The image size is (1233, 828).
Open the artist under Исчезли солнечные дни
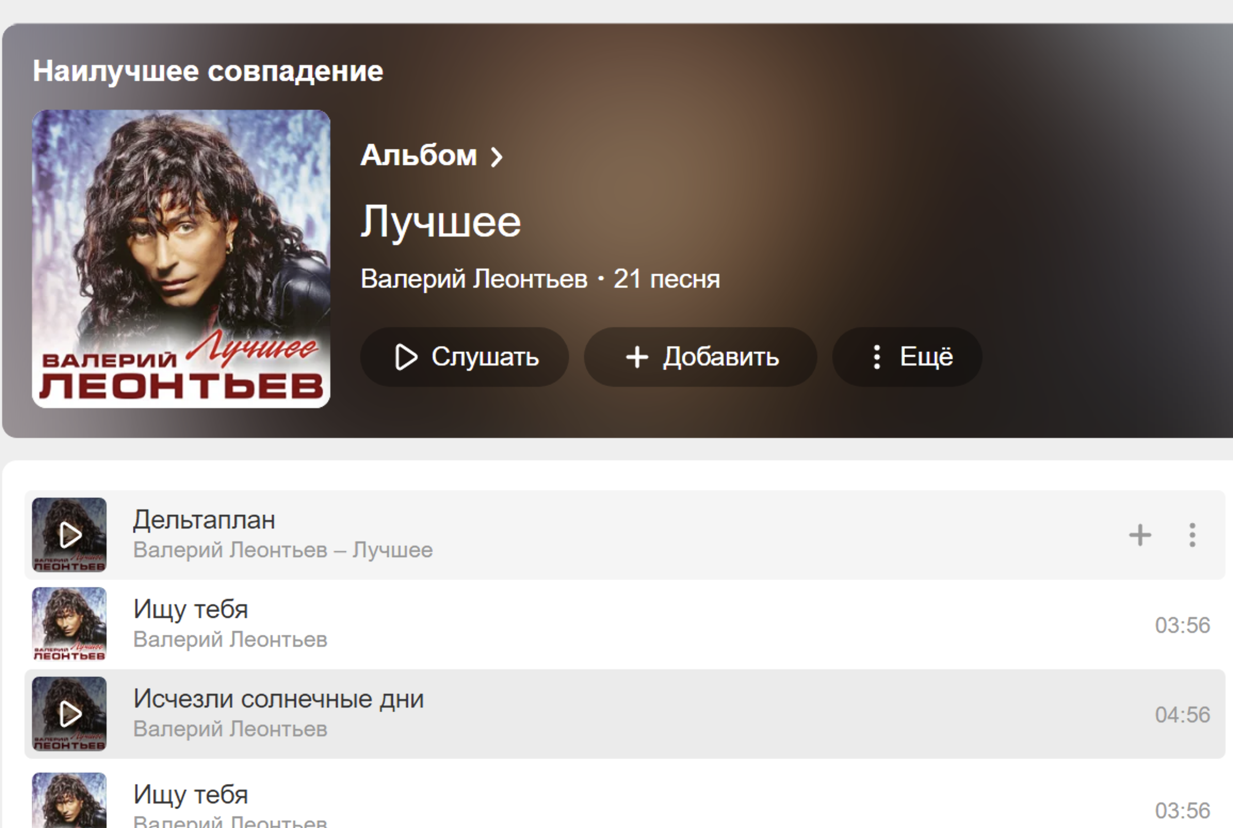tap(230, 729)
